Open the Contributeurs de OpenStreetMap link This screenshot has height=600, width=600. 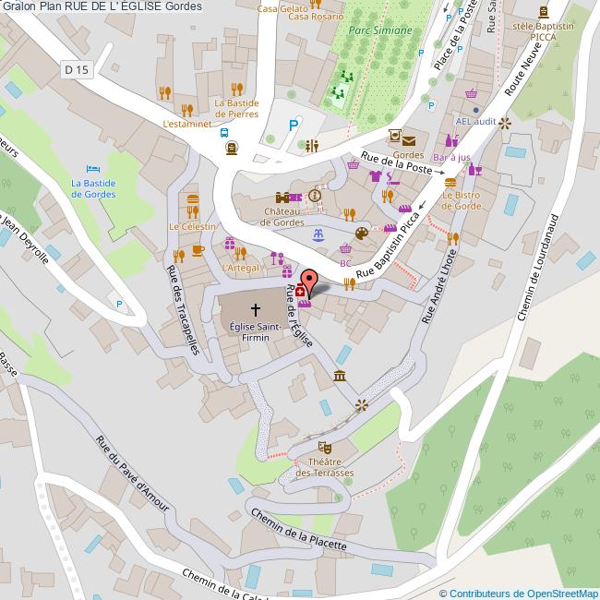tap(518, 594)
